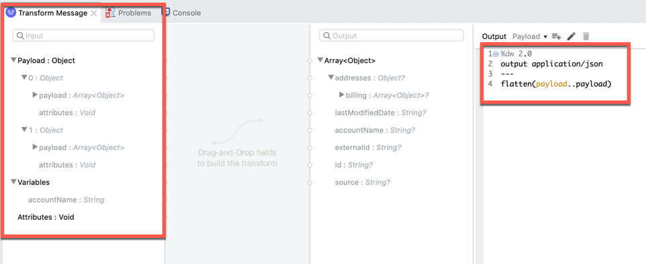Open the Payload output dropdown
646x264 pixels.
[530, 36]
